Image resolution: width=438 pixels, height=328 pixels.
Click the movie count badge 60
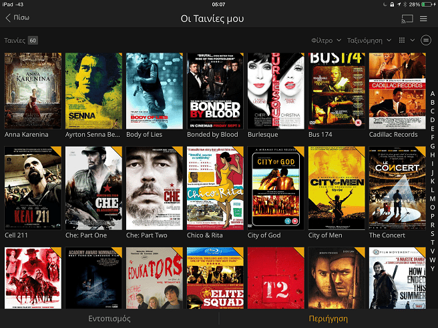pos(33,41)
